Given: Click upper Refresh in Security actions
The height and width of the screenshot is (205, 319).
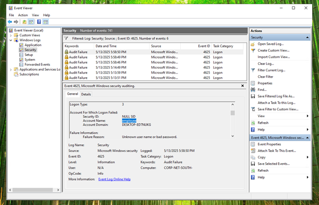Looking at the screenshot, I should [263, 123].
